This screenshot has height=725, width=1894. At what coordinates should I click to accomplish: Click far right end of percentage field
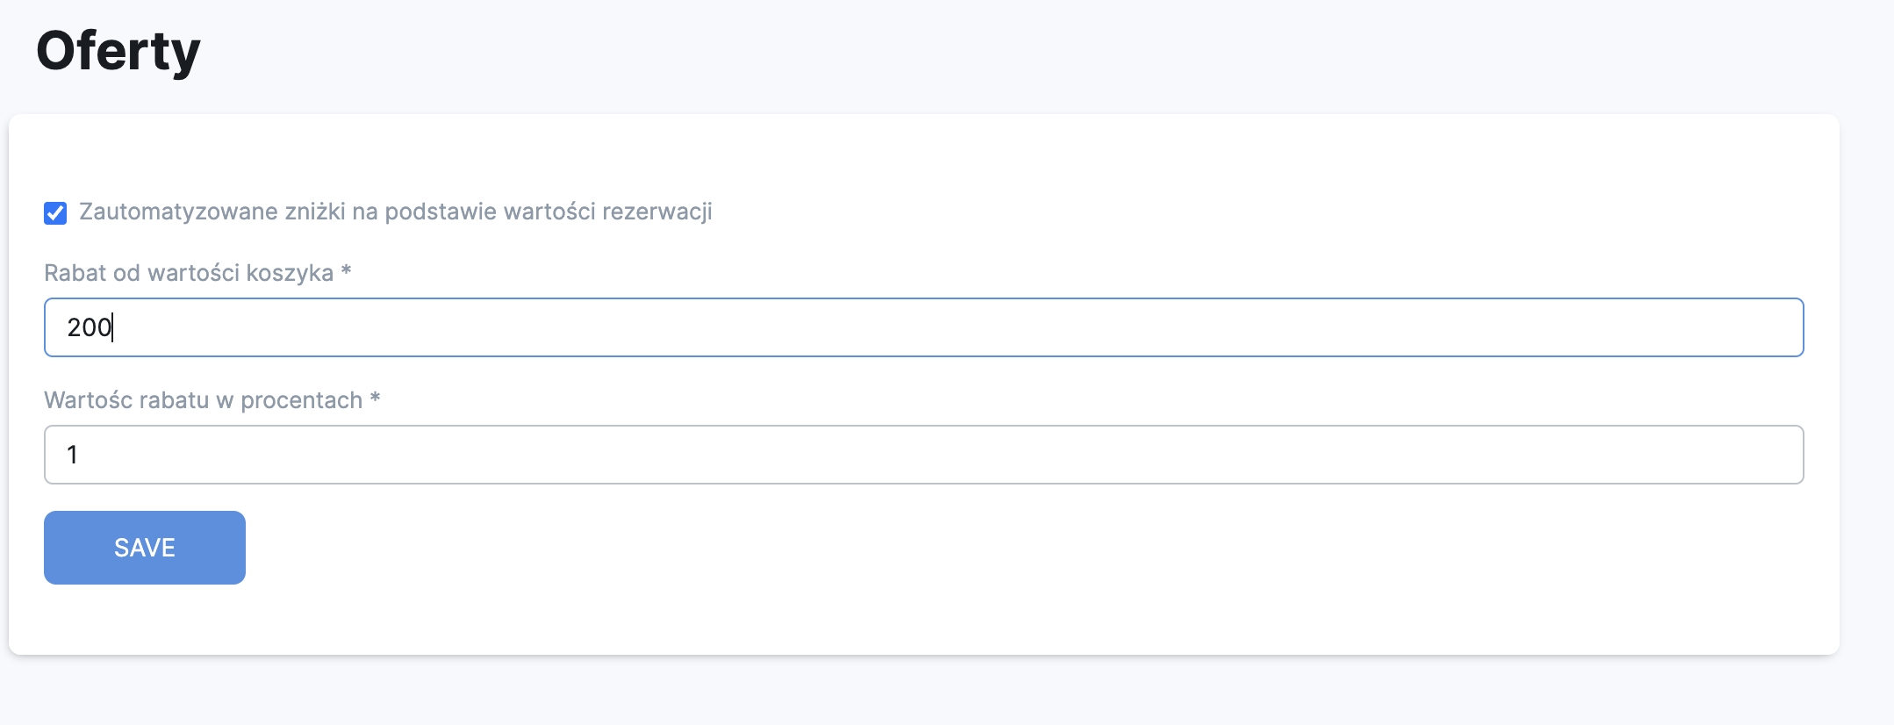pos(1782,455)
